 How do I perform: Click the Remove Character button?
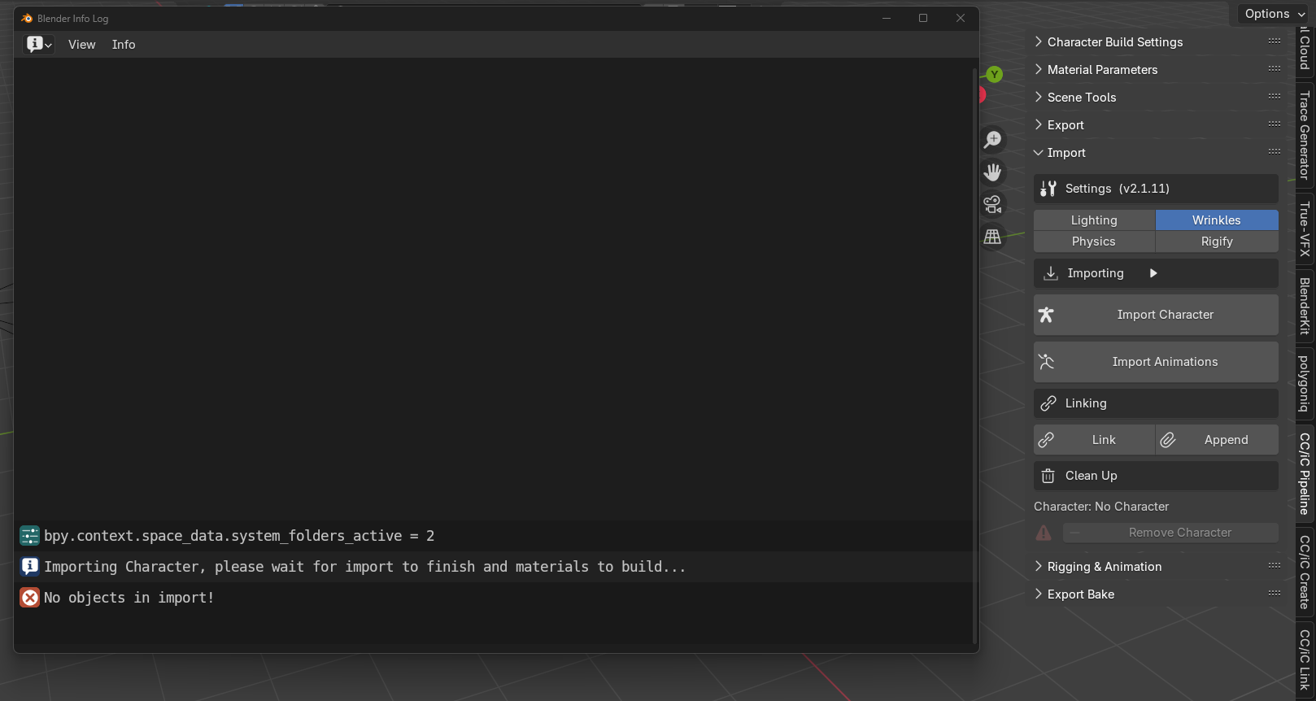(1170, 533)
